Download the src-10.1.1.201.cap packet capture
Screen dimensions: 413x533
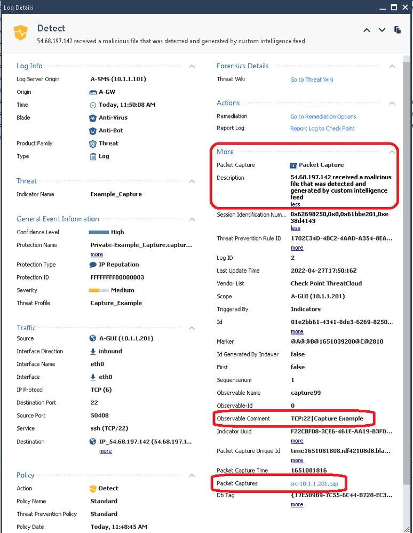(x=314, y=484)
